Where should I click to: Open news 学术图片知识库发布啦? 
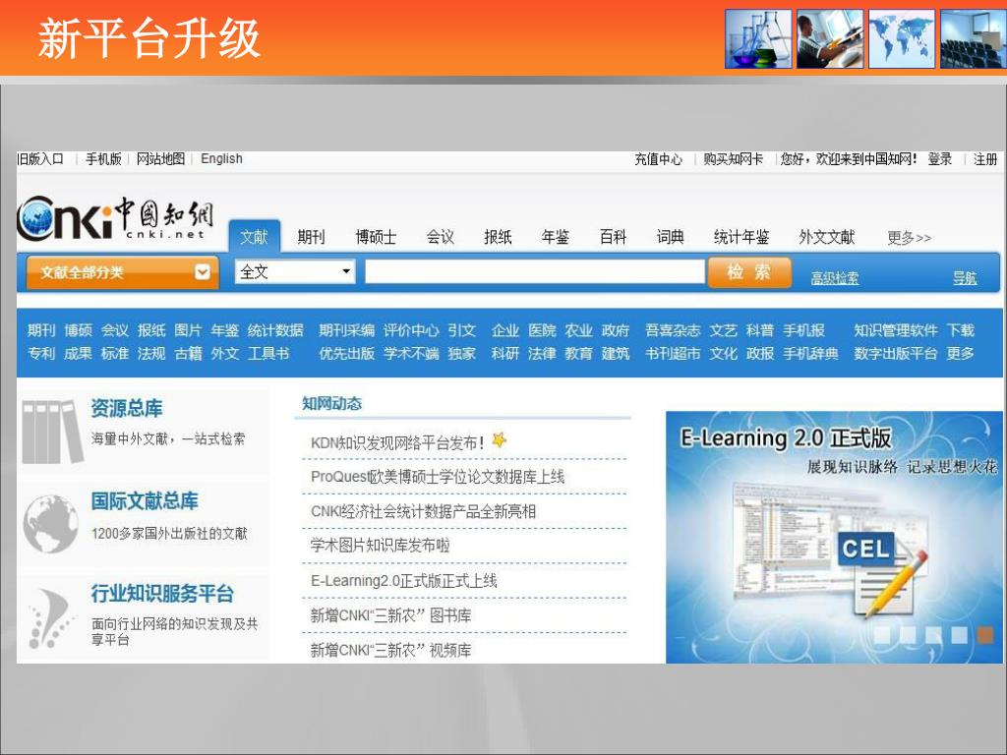point(381,546)
